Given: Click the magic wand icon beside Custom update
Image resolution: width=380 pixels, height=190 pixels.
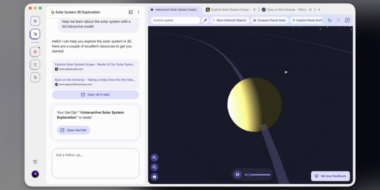Looking at the screenshot, I should pos(205,20).
